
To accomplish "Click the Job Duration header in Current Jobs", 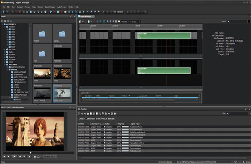I will pos(143,96).
